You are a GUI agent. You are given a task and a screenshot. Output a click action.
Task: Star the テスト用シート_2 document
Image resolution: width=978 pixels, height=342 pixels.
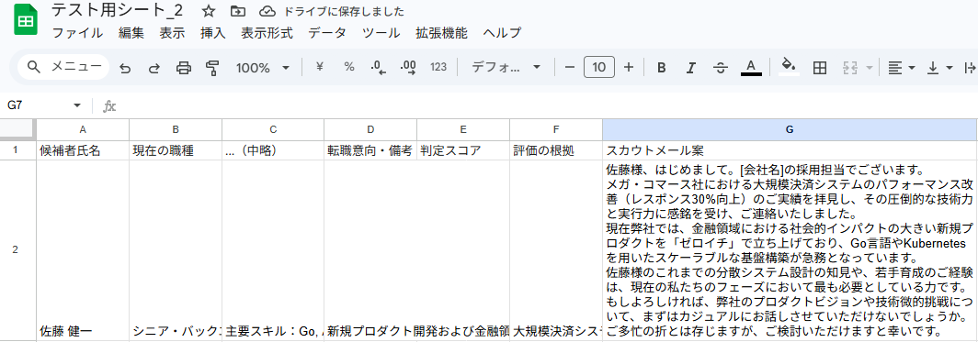209,11
